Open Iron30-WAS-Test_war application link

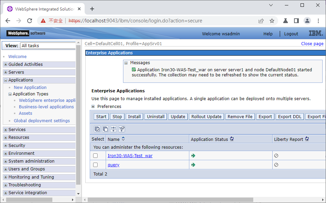pyautogui.click(x=130, y=156)
